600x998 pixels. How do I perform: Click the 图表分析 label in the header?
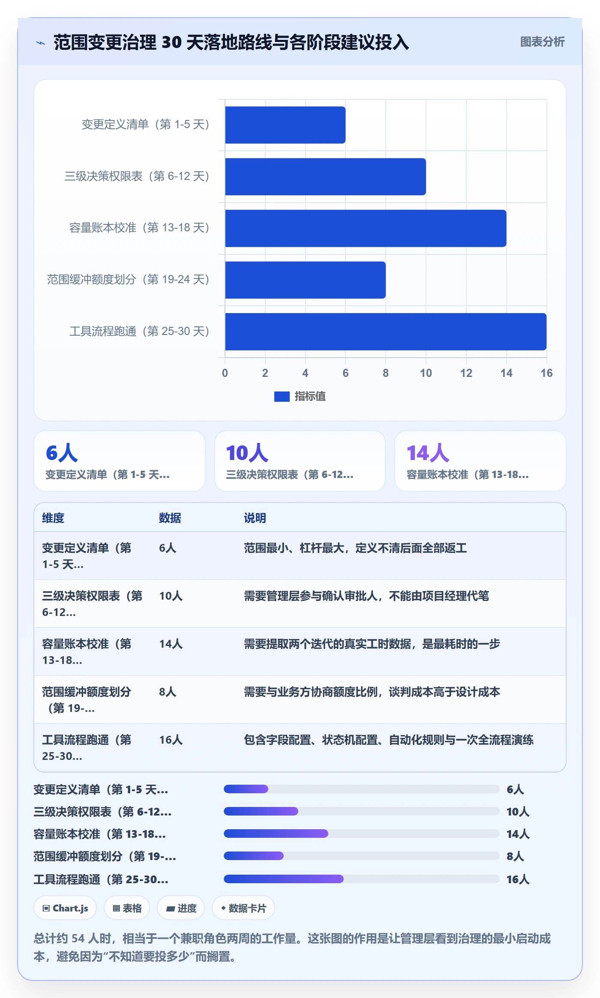(x=542, y=42)
